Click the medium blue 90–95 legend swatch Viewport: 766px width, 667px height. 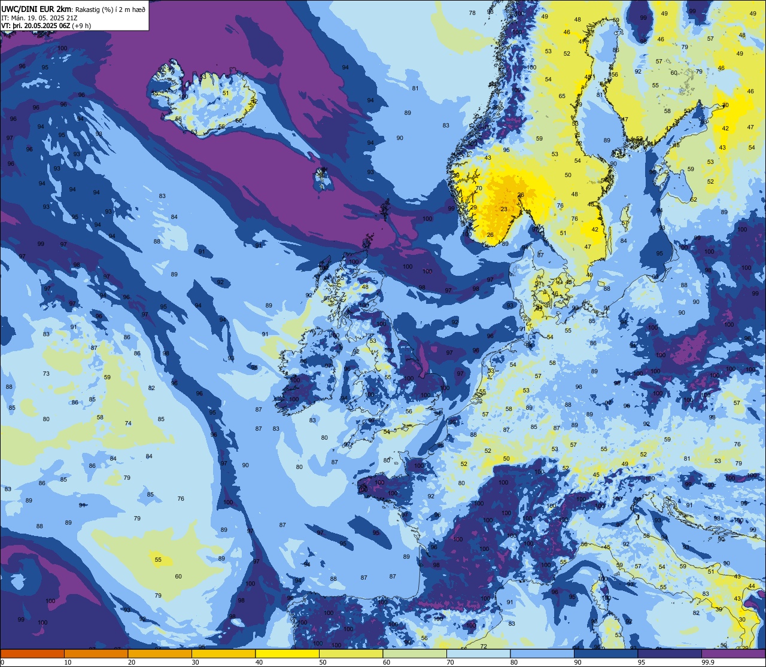point(606,654)
